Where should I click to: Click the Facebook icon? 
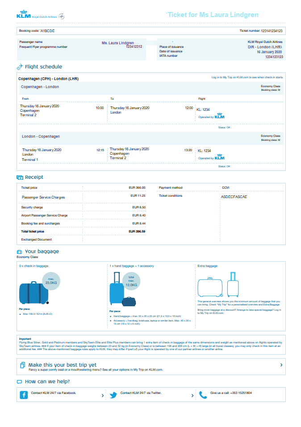(24, 395)
